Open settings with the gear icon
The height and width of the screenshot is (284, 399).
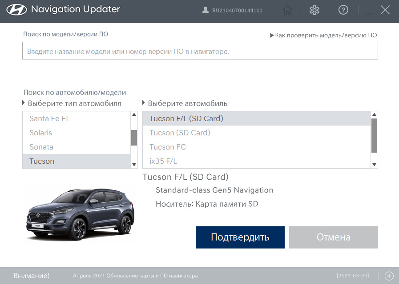pos(314,10)
